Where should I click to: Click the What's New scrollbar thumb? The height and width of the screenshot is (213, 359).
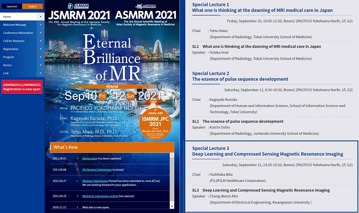click(172, 180)
